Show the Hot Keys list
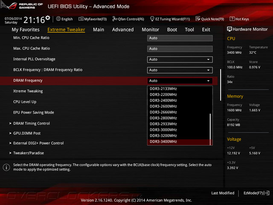The image size is (273, 205). click(239, 19)
